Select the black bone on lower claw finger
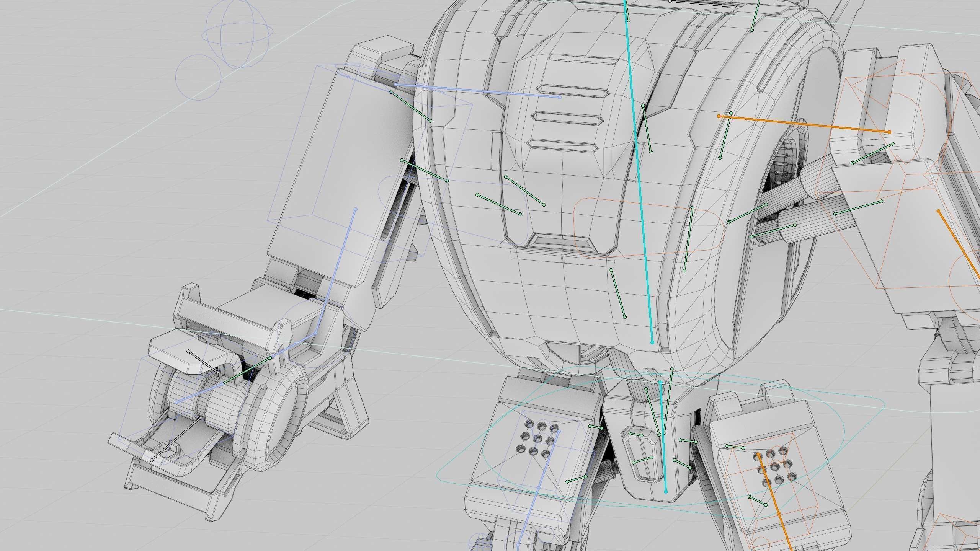This screenshot has height=551, width=980. [176, 439]
